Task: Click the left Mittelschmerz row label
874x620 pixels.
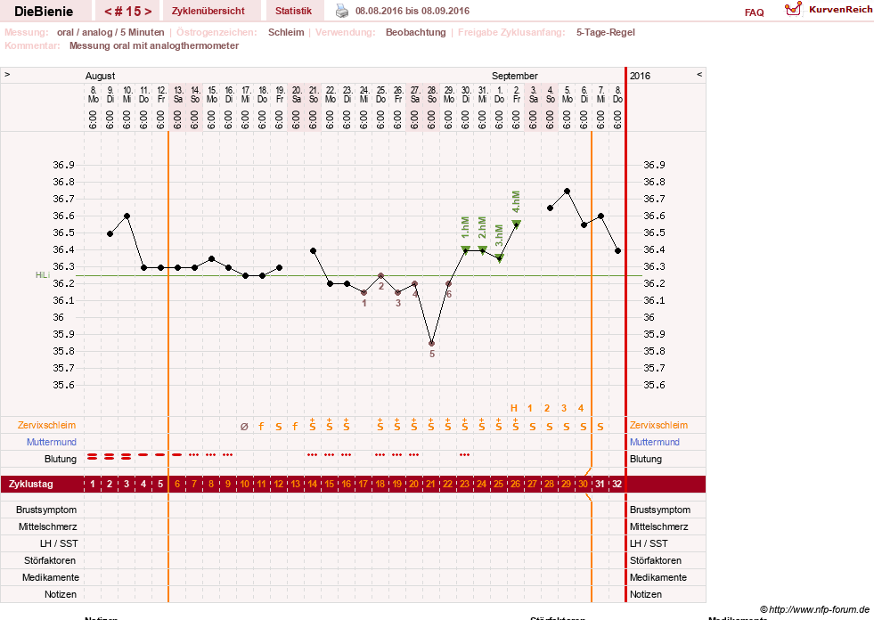Action: [48, 526]
